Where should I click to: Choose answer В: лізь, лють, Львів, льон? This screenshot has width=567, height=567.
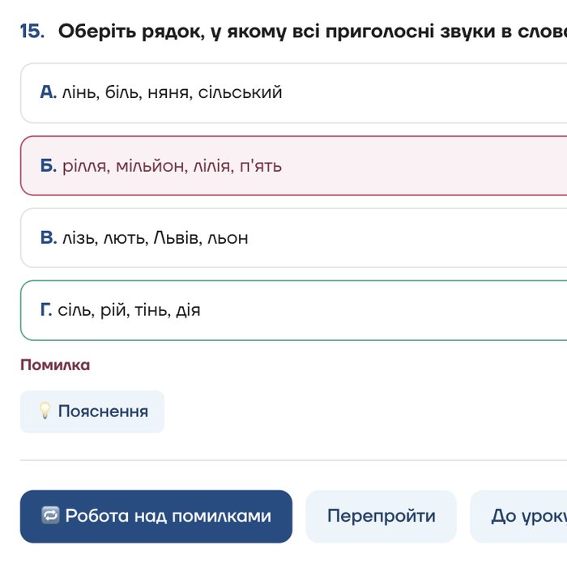tap(293, 238)
